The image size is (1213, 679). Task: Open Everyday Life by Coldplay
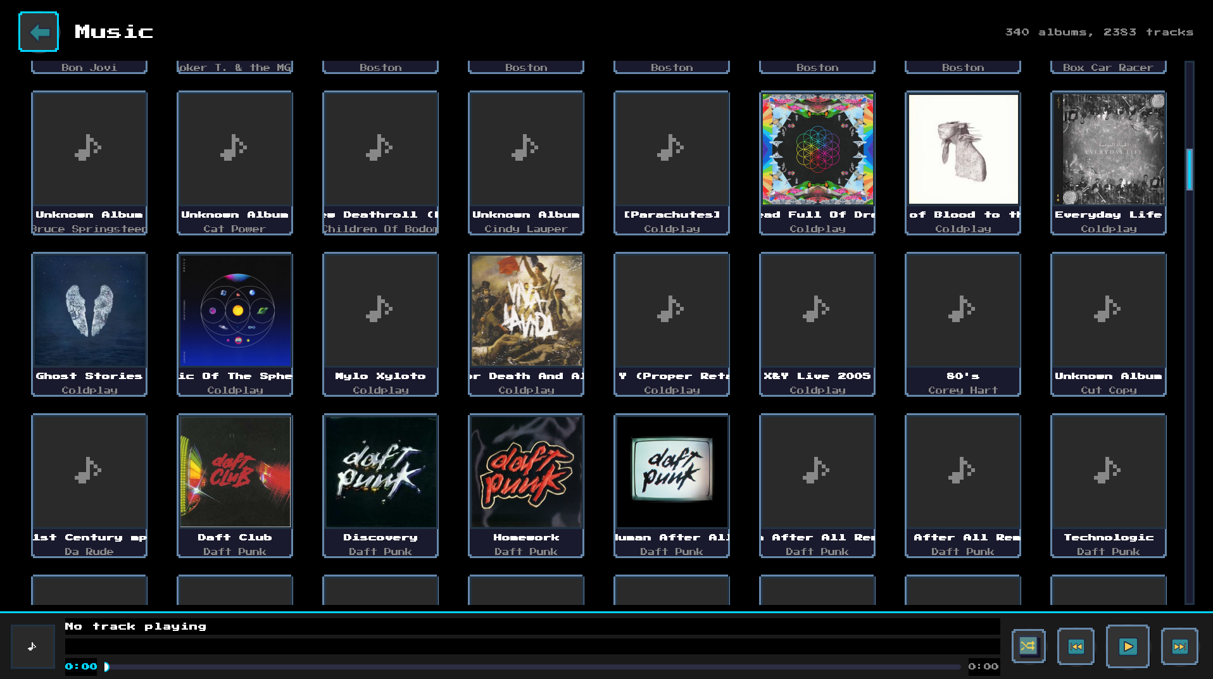tap(1108, 149)
